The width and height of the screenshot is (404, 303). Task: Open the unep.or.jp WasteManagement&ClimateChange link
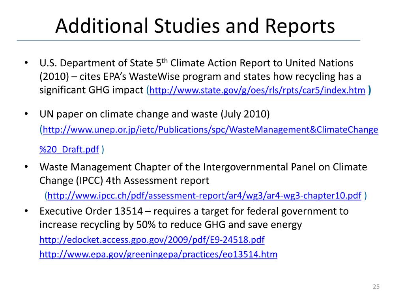(x=211, y=129)
